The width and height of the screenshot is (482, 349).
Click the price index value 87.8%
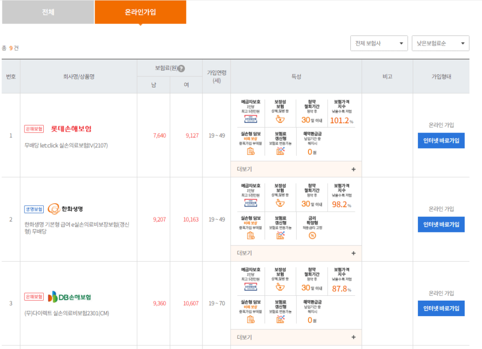click(342, 288)
